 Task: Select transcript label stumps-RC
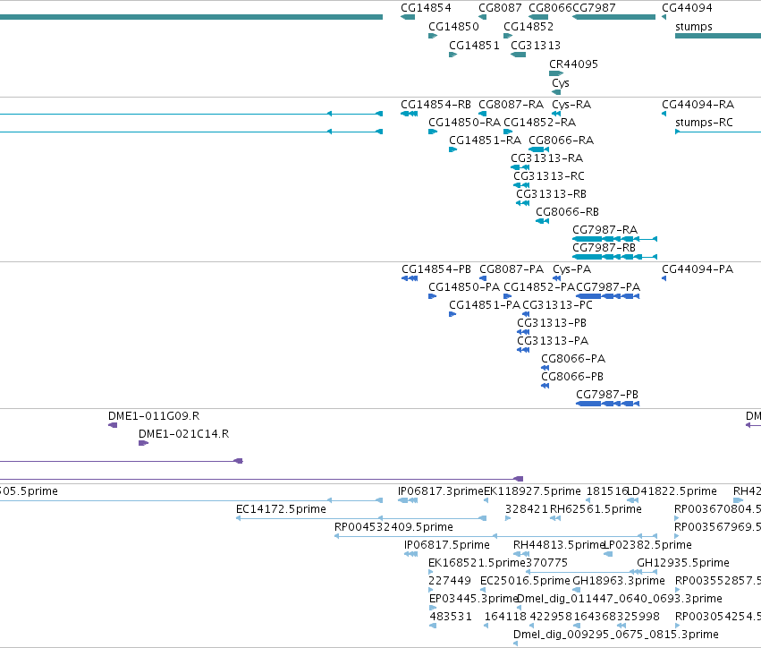[x=704, y=123]
